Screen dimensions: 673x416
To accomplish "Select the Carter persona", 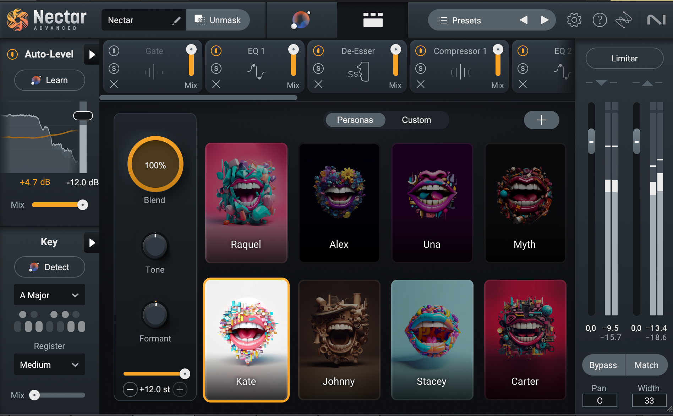I will 525,340.
